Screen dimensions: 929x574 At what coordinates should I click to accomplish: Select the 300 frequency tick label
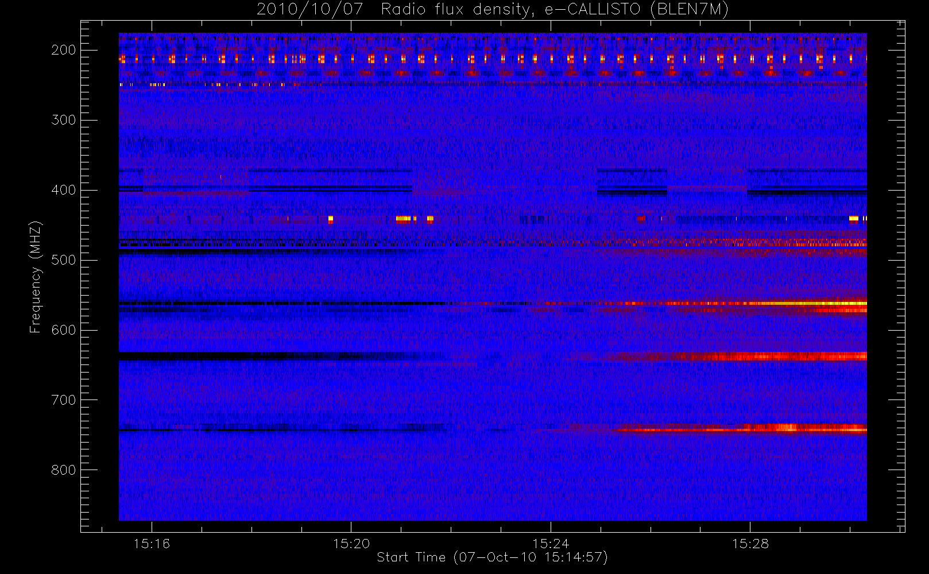pyautogui.click(x=64, y=120)
